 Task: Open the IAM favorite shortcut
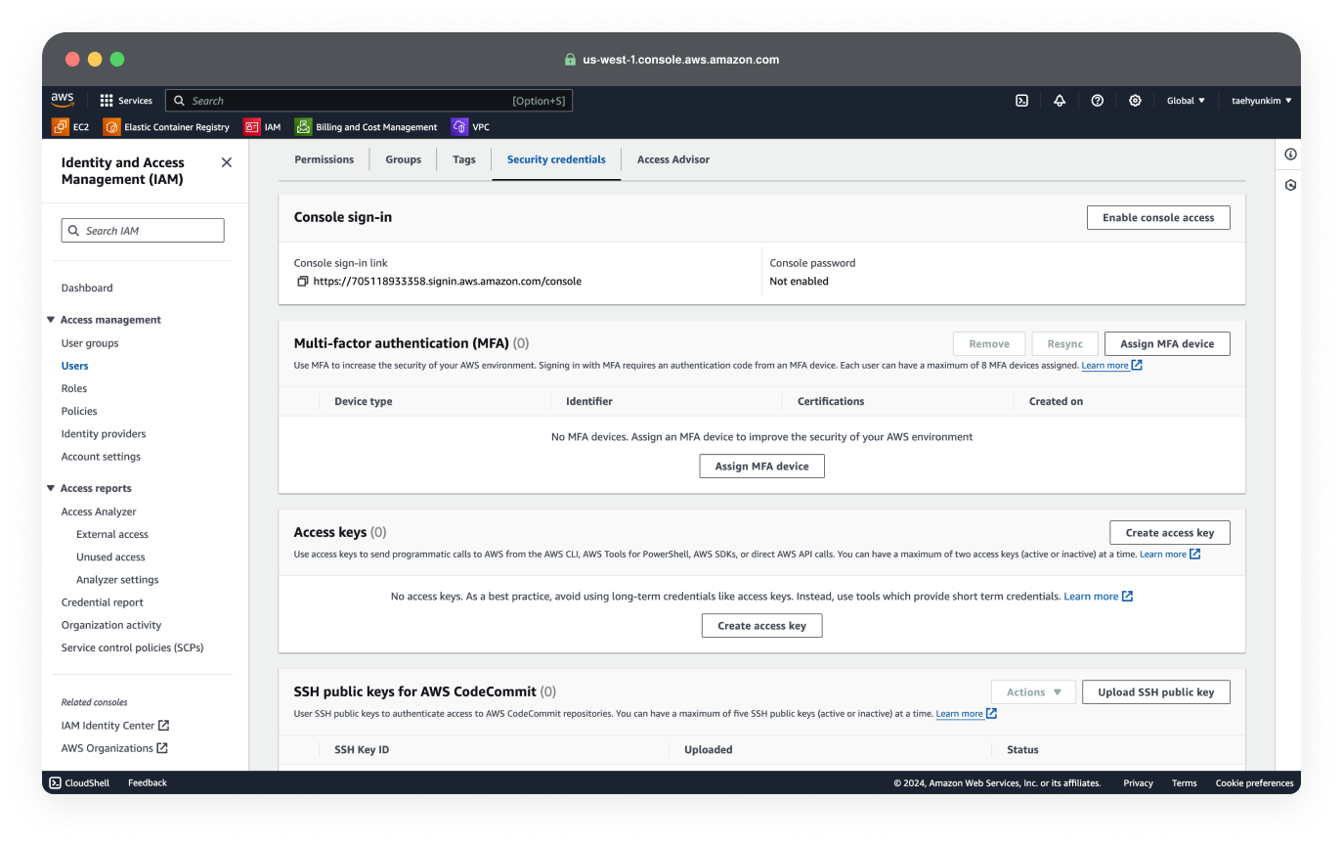pos(263,126)
